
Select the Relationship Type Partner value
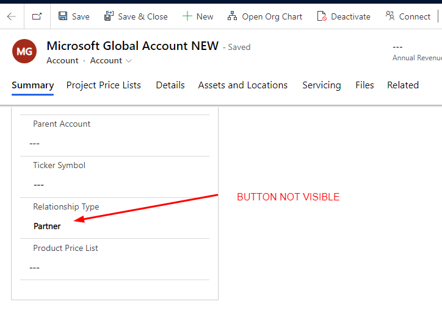click(47, 226)
